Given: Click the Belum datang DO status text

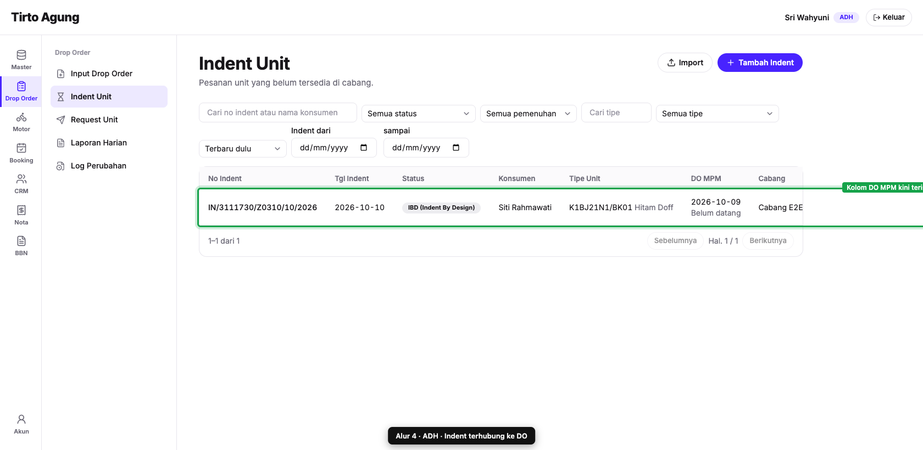Looking at the screenshot, I should 716,213.
